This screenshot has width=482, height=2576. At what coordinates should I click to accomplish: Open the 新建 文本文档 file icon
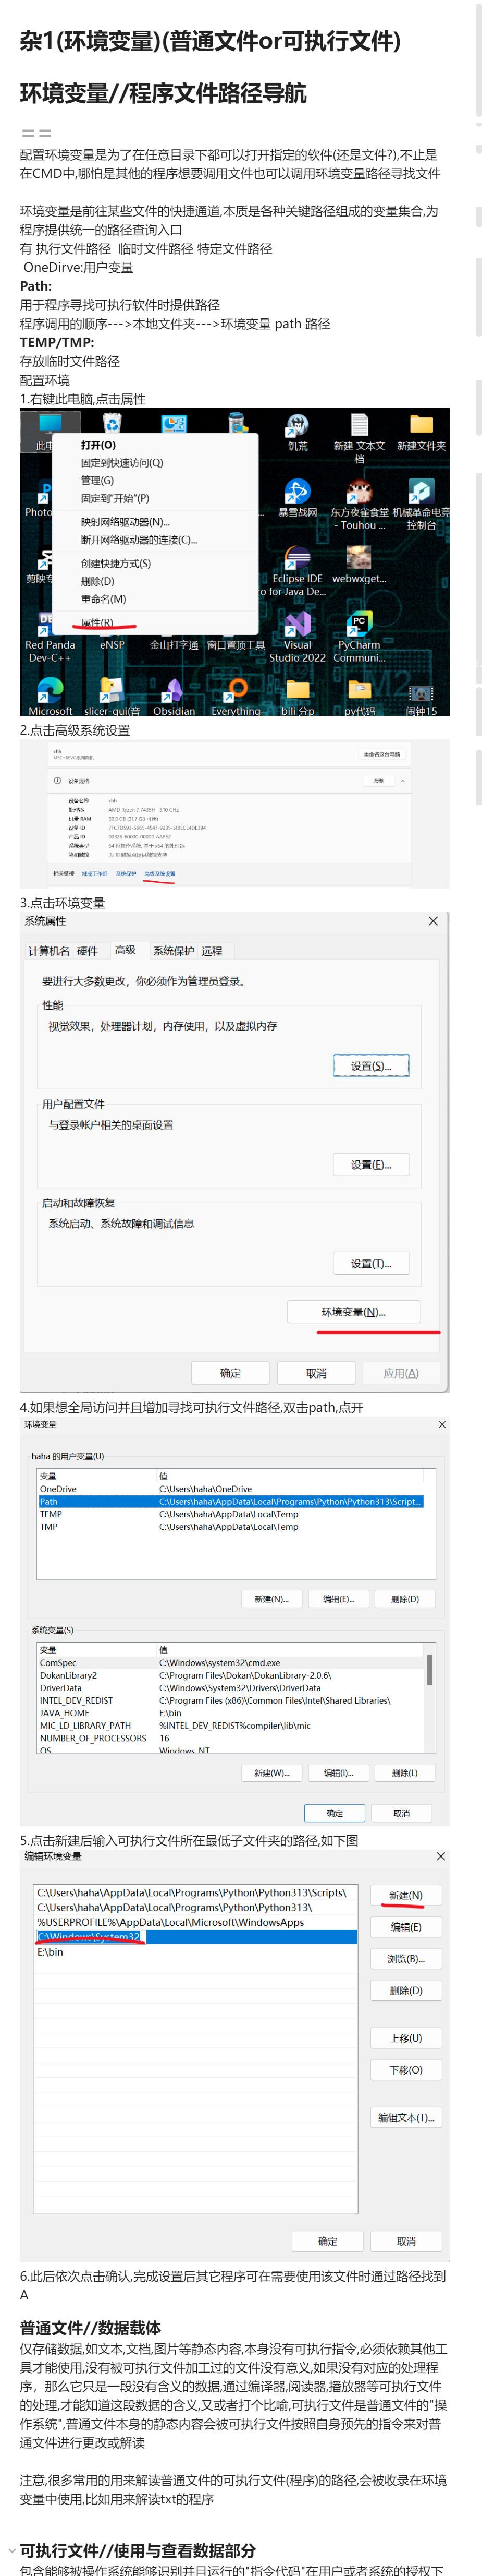(359, 426)
